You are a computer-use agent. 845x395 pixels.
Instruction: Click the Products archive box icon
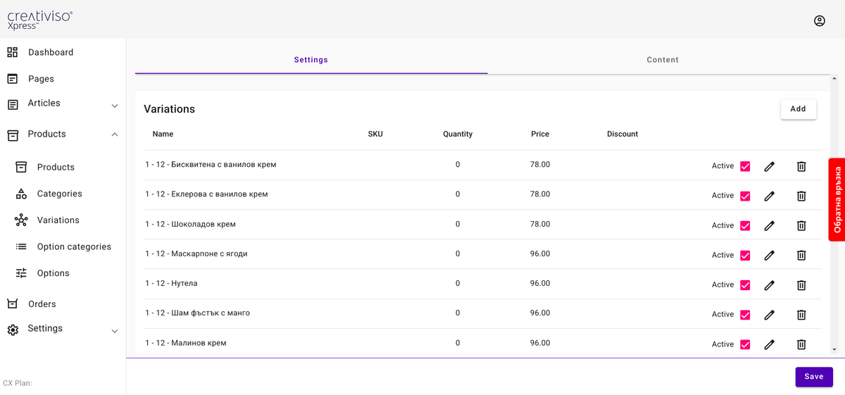click(13, 134)
